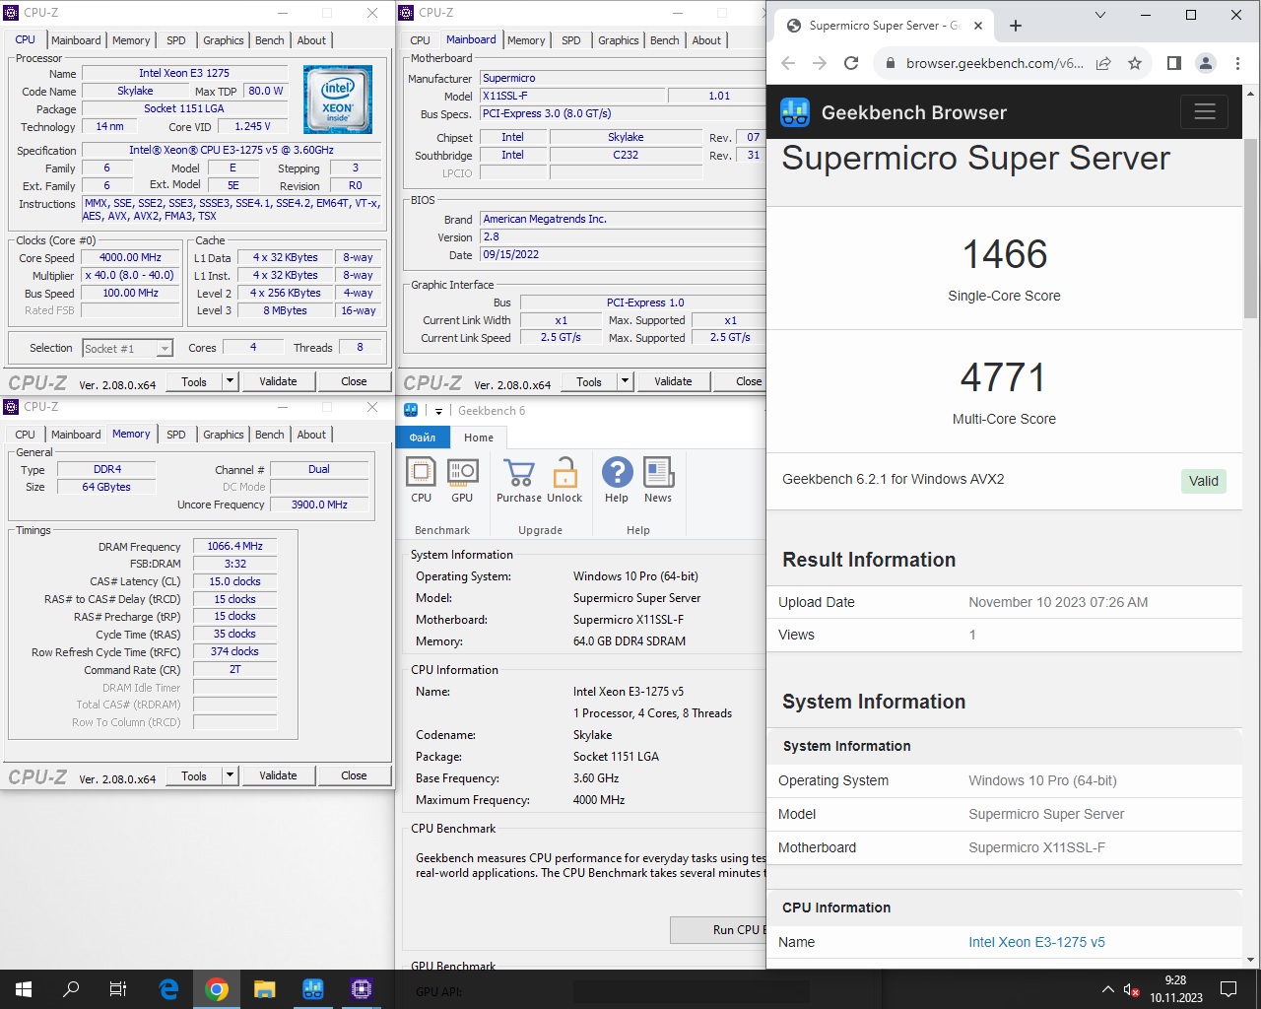Screen dimensions: 1261x1009
Task: Open Tools dropdown arrow in CPU tab window
Action: click(230, 381)
